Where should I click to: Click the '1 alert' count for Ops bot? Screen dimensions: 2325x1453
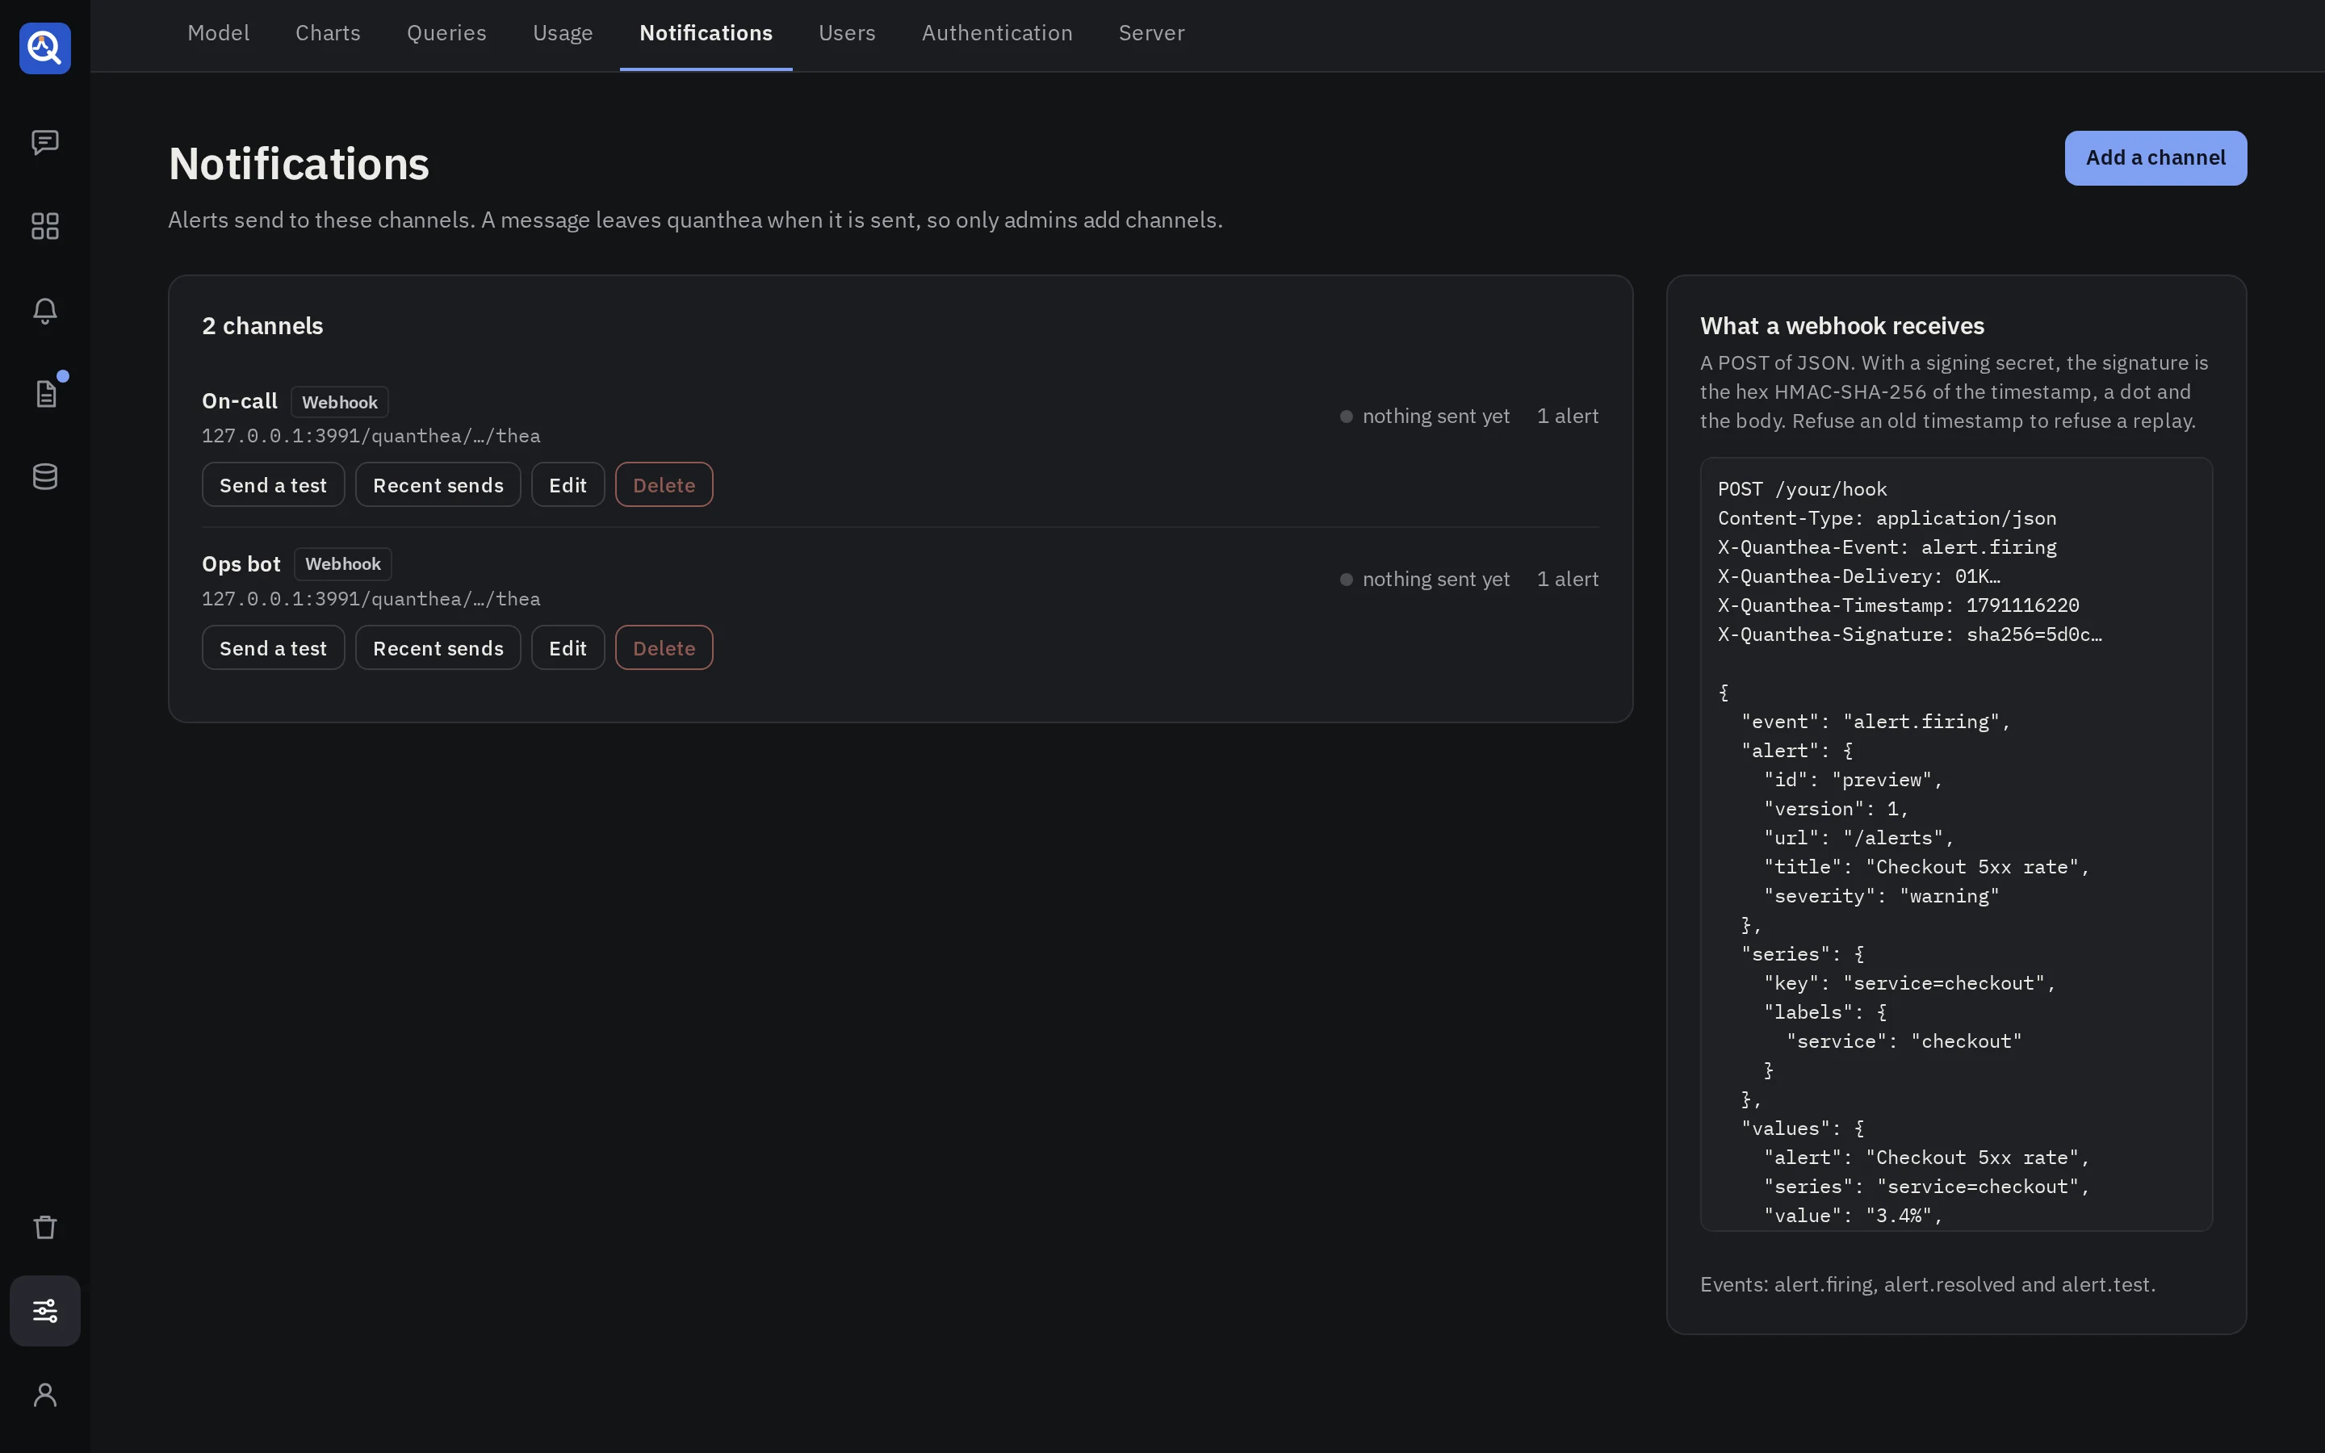(x=1568, y=580)
